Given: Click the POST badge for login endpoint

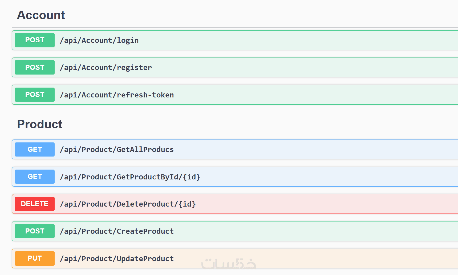Looking at the screenshot, I should point(35,40).
